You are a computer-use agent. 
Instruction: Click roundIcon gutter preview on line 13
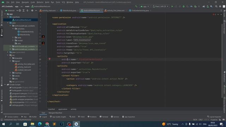[43, 43]
